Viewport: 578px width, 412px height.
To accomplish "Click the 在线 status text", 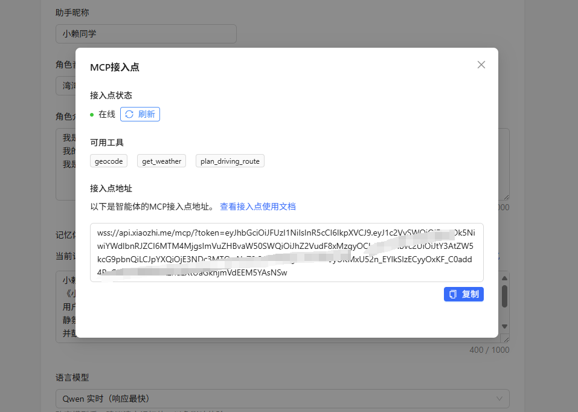I will click(107, 114).
